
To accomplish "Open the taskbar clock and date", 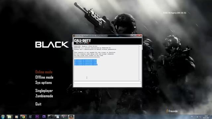I will (206, 117).
